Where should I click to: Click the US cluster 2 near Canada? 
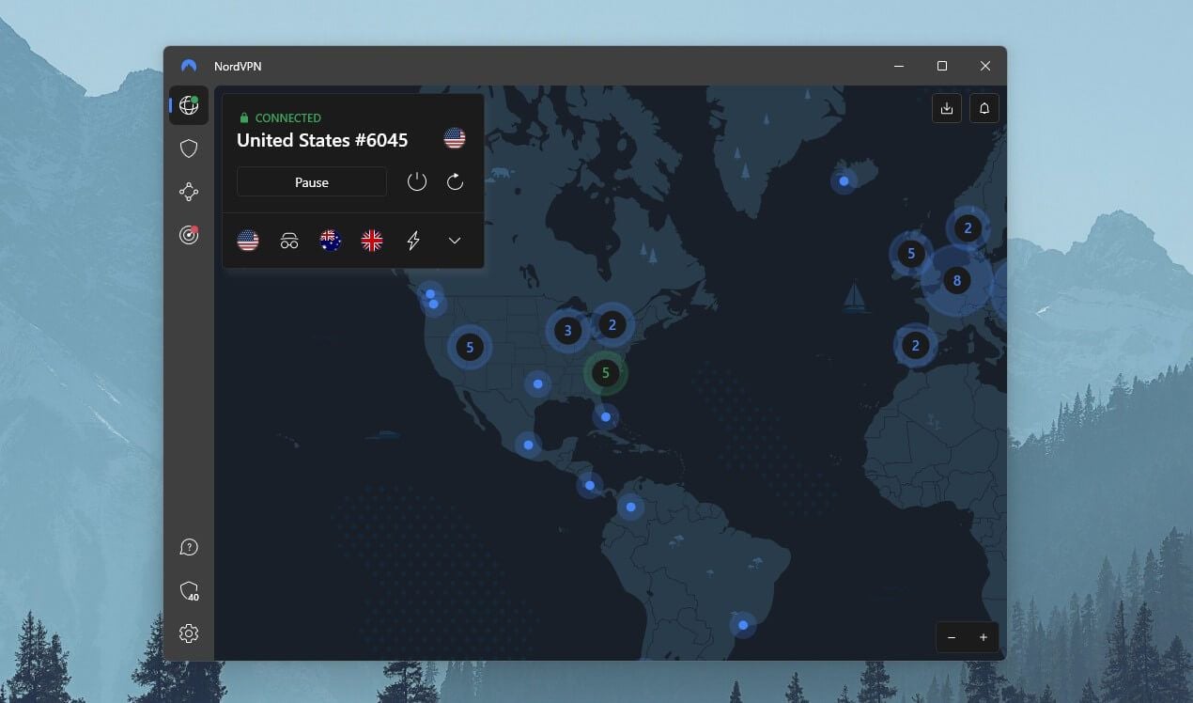point(612,325)
